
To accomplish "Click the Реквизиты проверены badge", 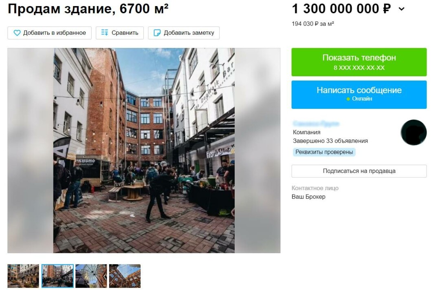I will (324, 152).
